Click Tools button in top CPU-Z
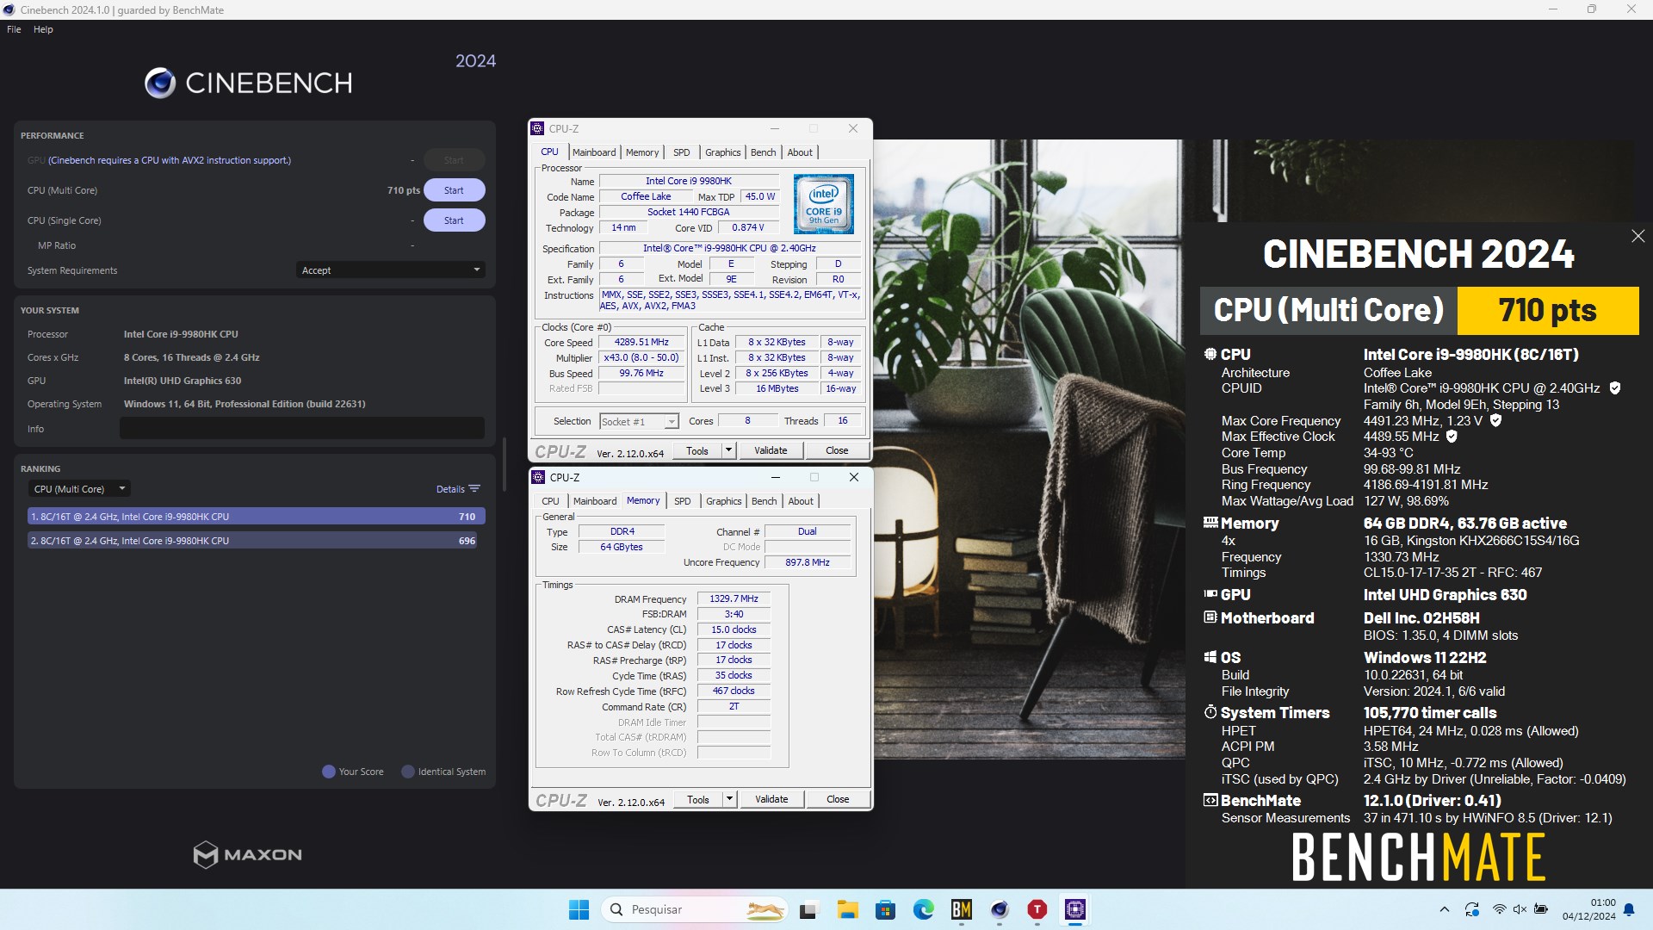 [x=697, y=450]
